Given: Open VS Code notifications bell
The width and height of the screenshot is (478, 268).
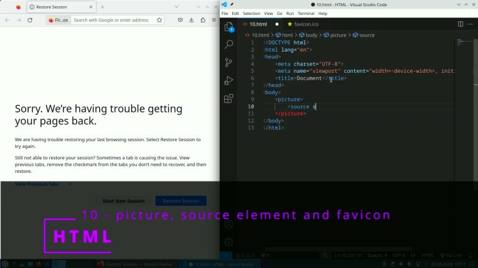Looking at the screenshot, I should point(471,255).
